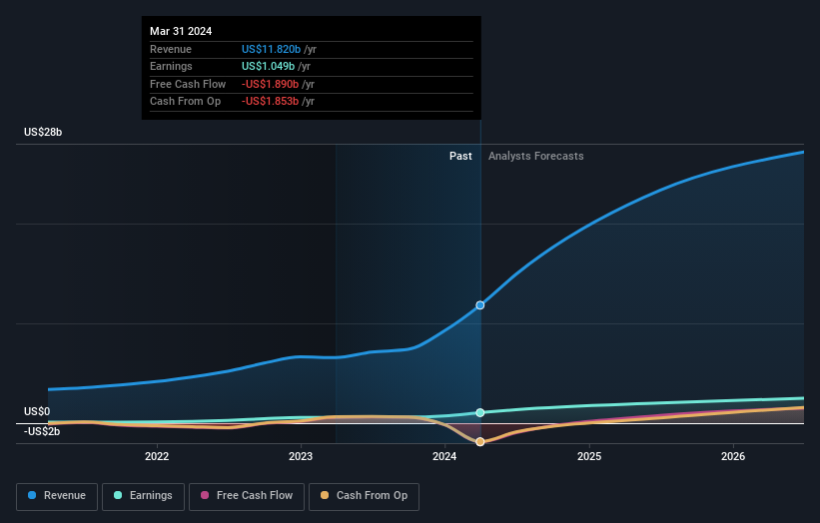
Task: Click the -US$2b y-axis label
Action: [x=42, y=431]
